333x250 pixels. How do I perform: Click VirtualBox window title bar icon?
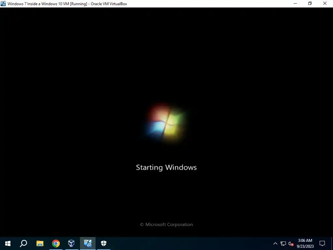click(3, 4)
